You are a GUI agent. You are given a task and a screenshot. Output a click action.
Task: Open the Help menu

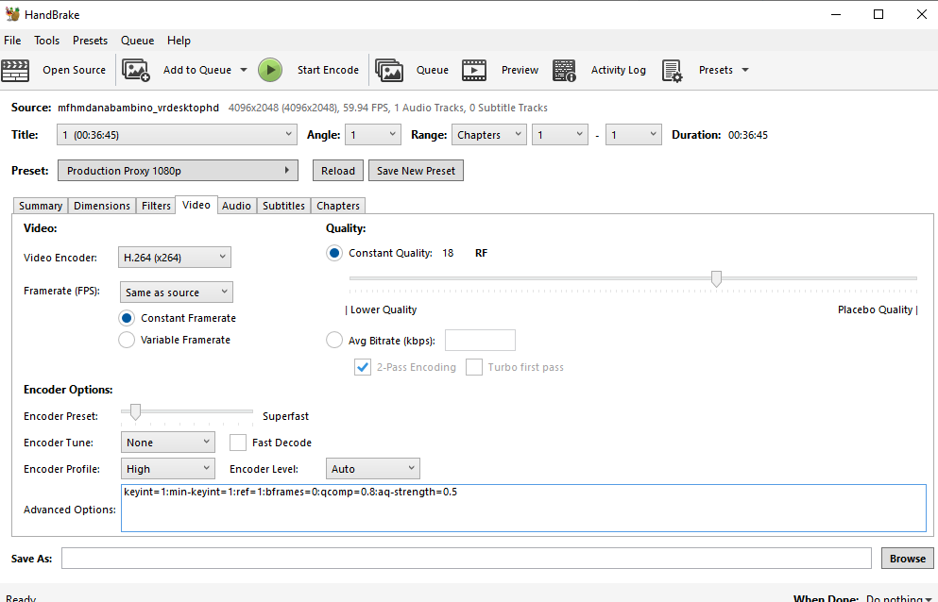[179, 40]
